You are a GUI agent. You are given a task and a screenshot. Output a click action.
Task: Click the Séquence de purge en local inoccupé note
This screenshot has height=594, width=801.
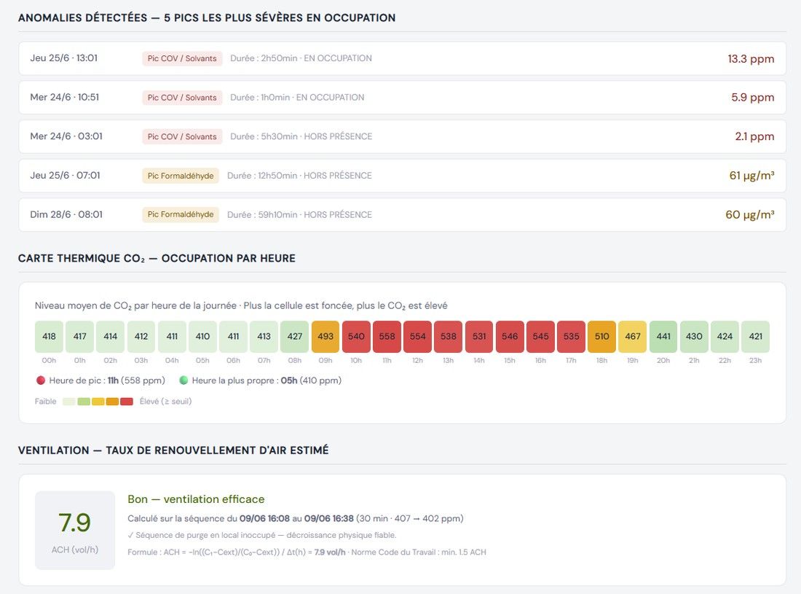[262, 535]
